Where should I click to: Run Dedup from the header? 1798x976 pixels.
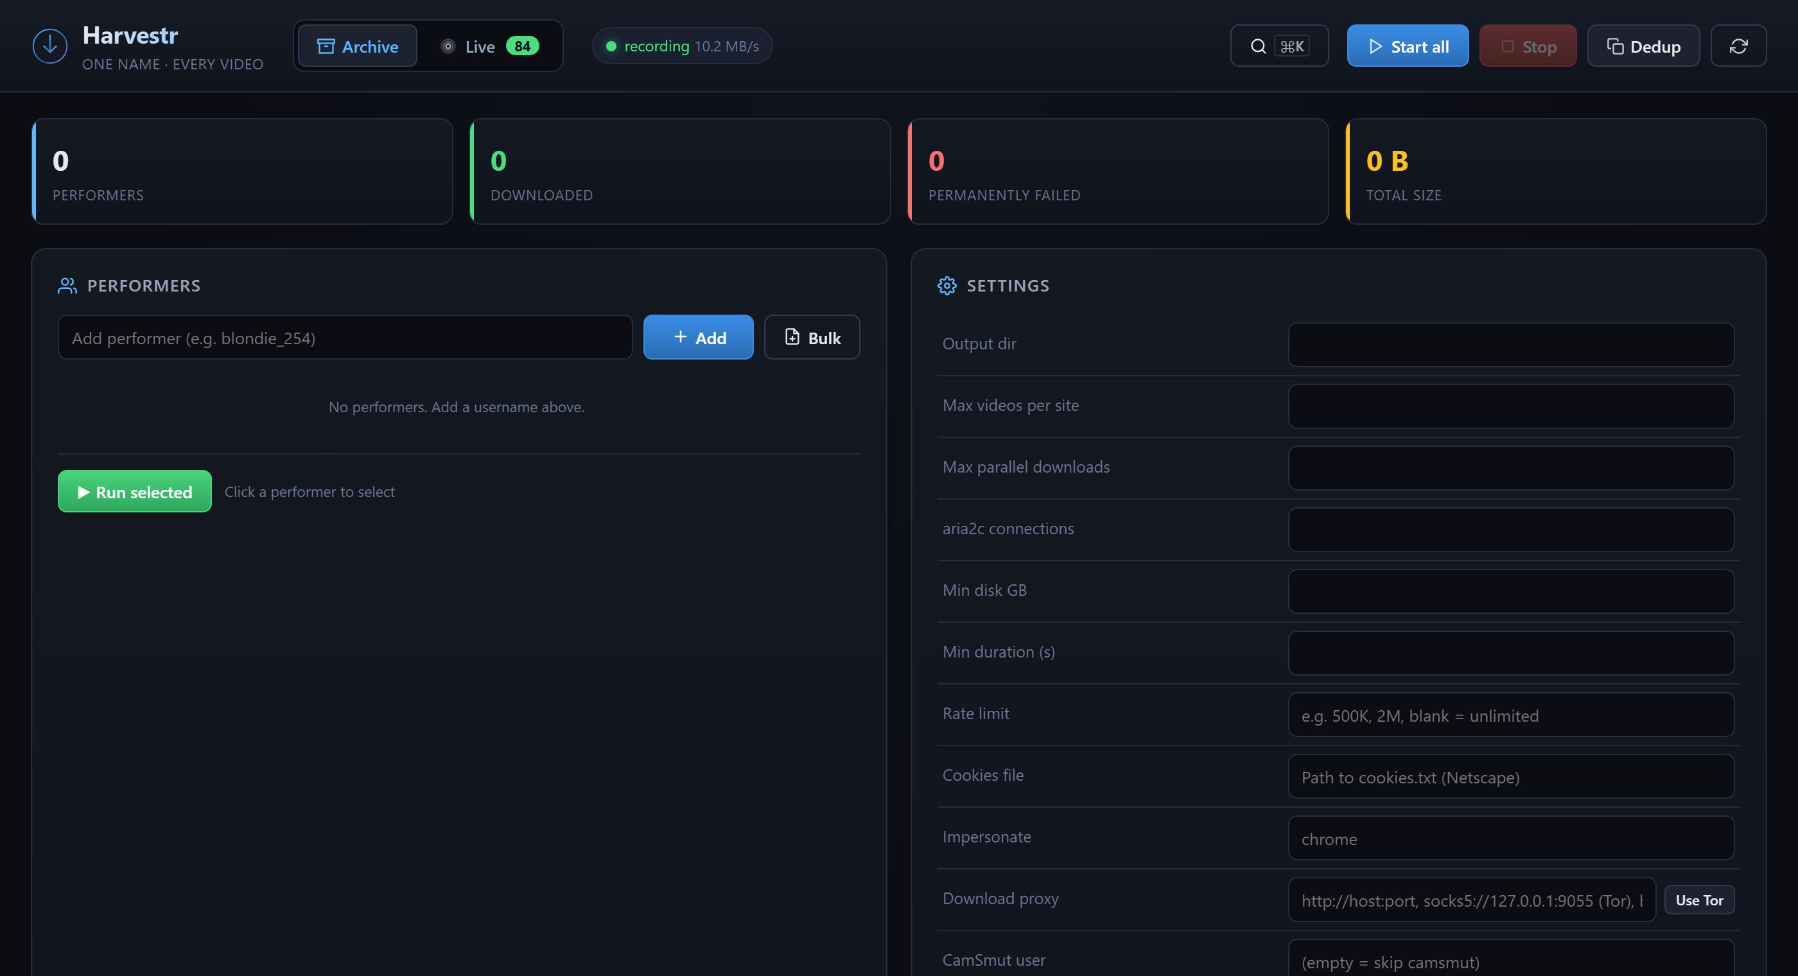point(1643,46)
